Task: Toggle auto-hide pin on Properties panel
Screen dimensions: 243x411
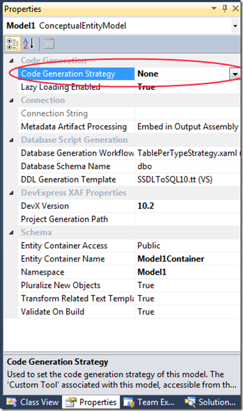Action: [224, 9]
